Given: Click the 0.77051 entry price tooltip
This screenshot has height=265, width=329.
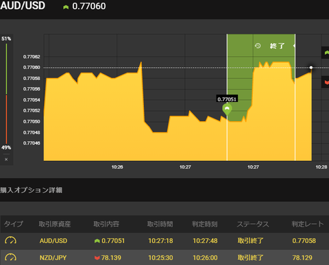Looking at the screenshot, I should click(x=227, y=99).
